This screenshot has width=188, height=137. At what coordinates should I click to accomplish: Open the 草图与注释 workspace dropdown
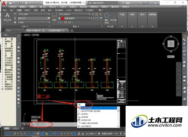(108, 134)
